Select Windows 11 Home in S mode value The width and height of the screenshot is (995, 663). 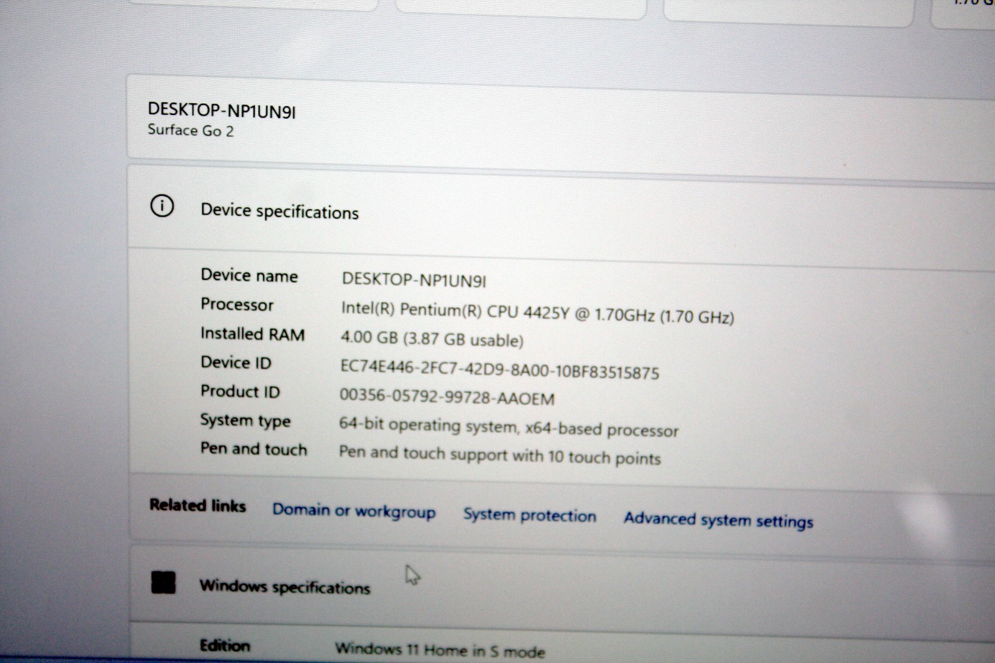tap(440, 650)
